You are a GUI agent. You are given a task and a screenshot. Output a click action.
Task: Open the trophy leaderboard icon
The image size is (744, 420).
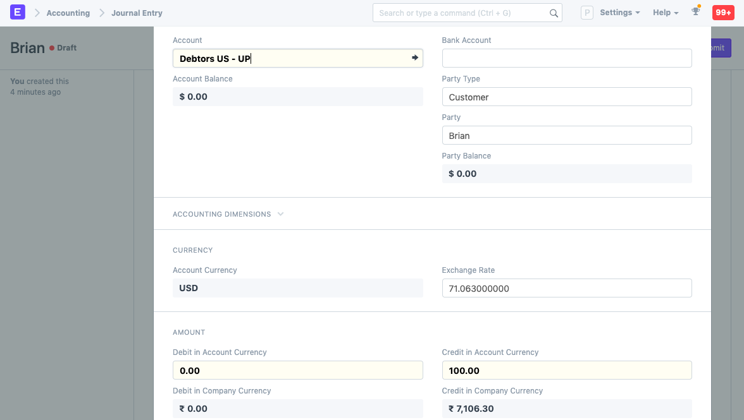(696, 12)
